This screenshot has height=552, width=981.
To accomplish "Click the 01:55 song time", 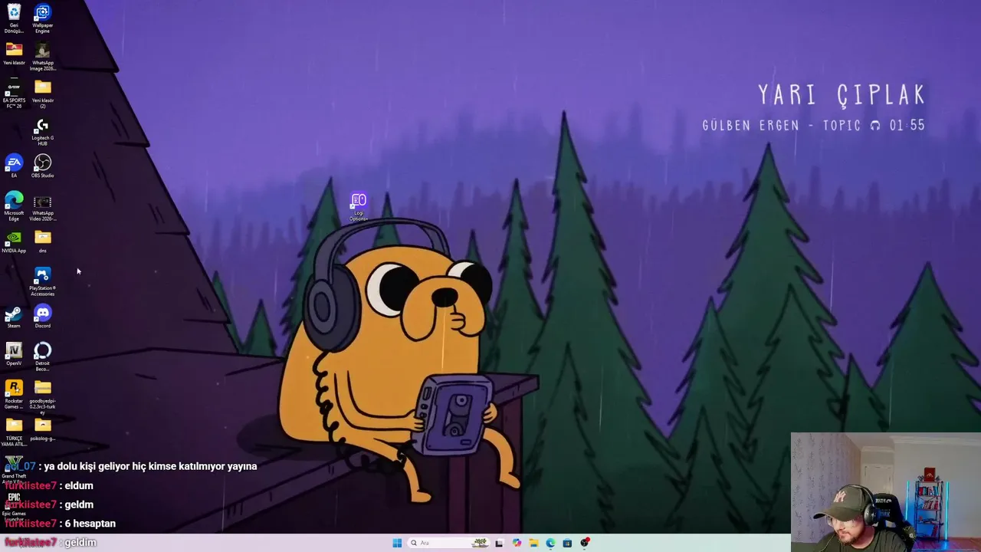I will pyautogui.click(x=907, y=125).
